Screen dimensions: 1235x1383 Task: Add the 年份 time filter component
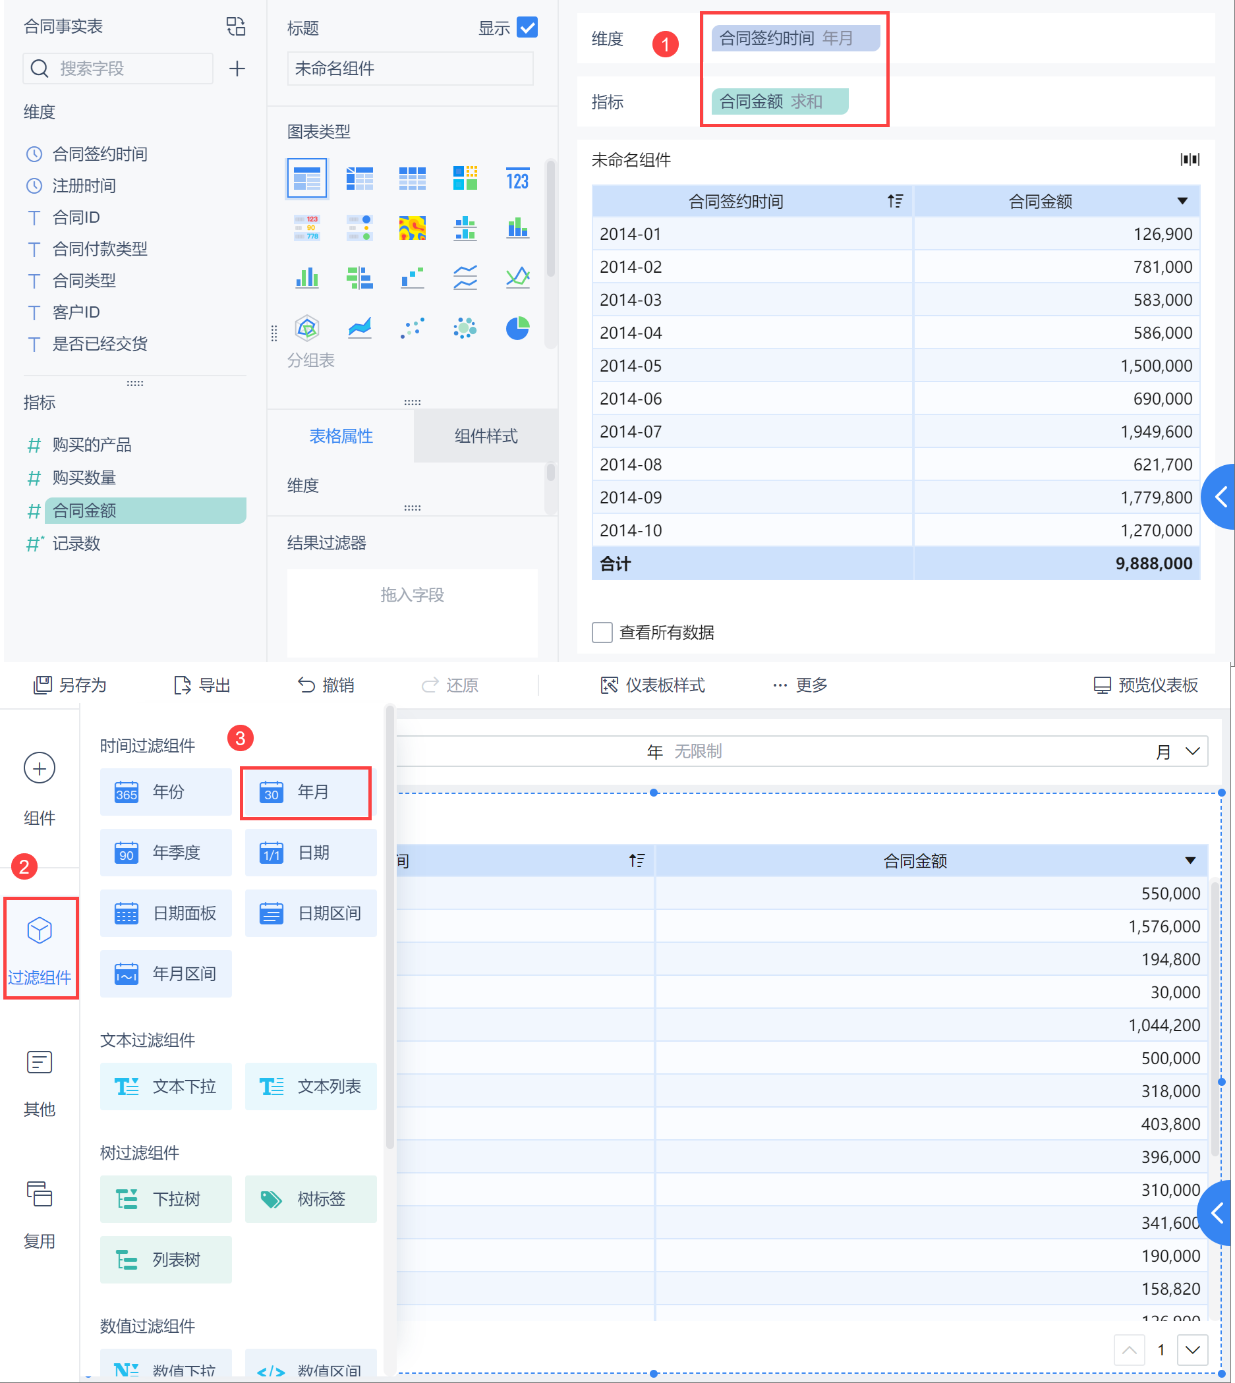(165, 792)
